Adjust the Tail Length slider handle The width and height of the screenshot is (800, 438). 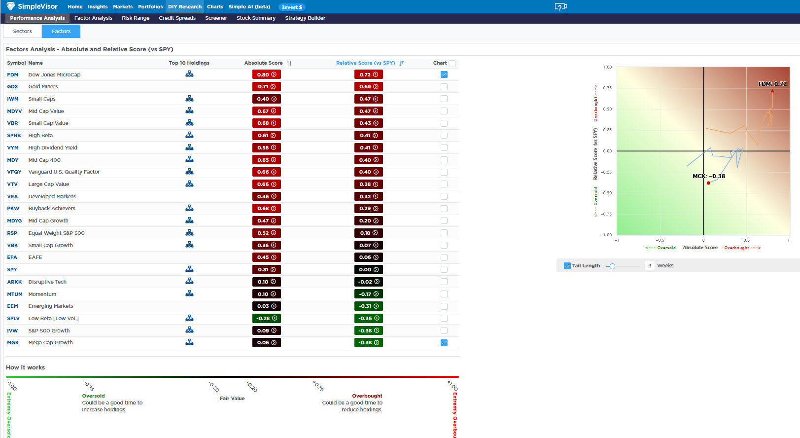612,266
